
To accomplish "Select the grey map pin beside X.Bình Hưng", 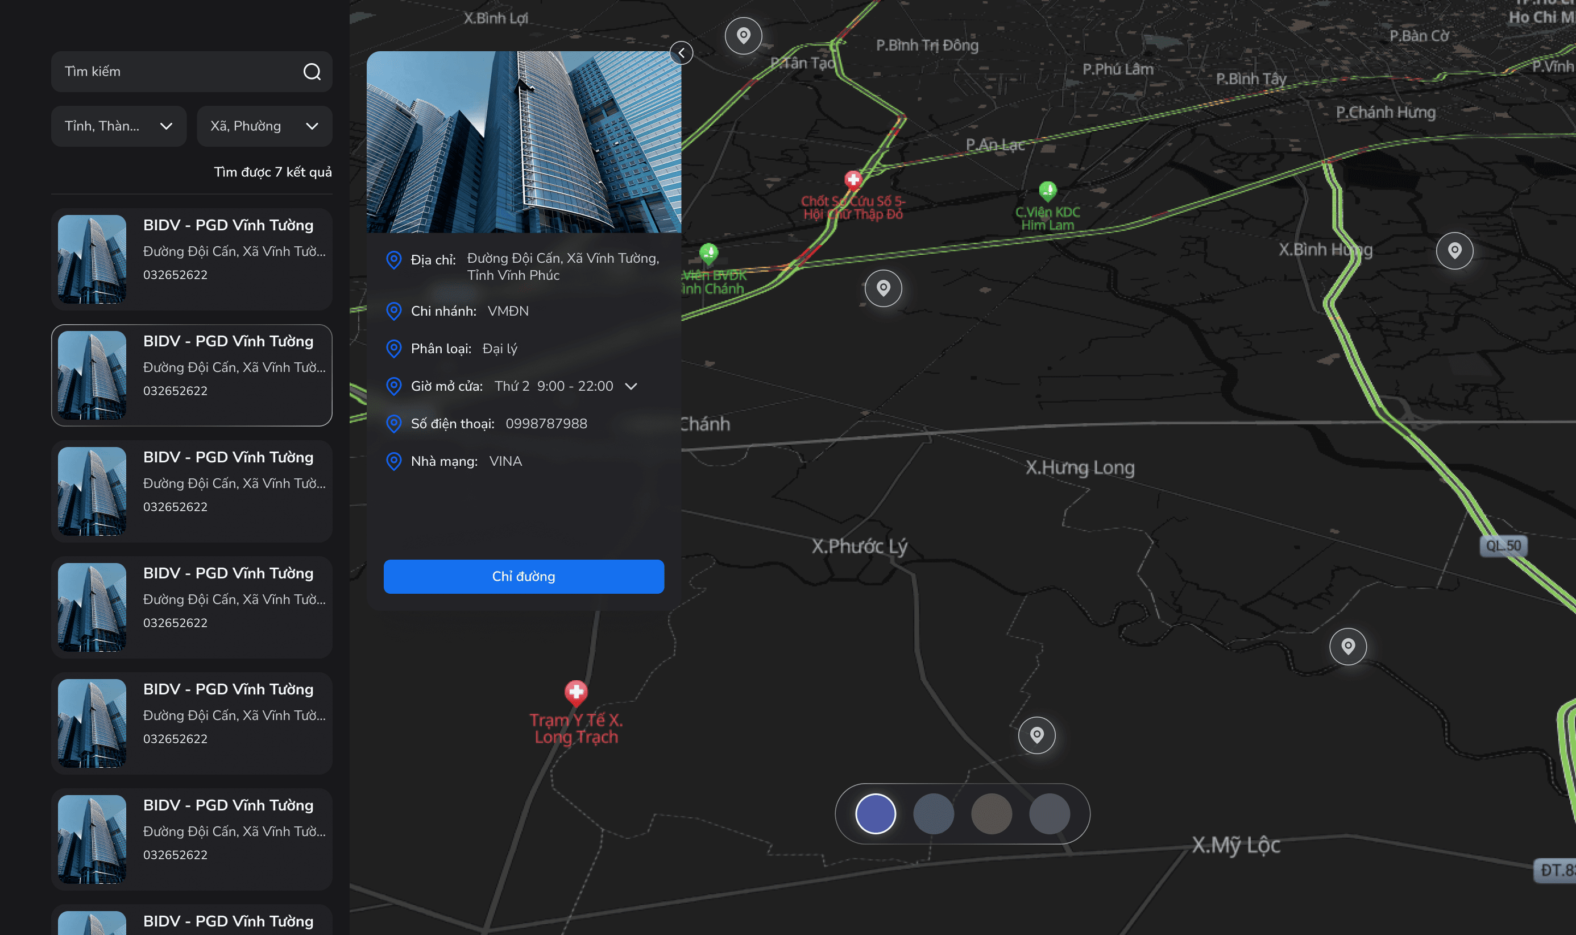I will click(1454, 251).
